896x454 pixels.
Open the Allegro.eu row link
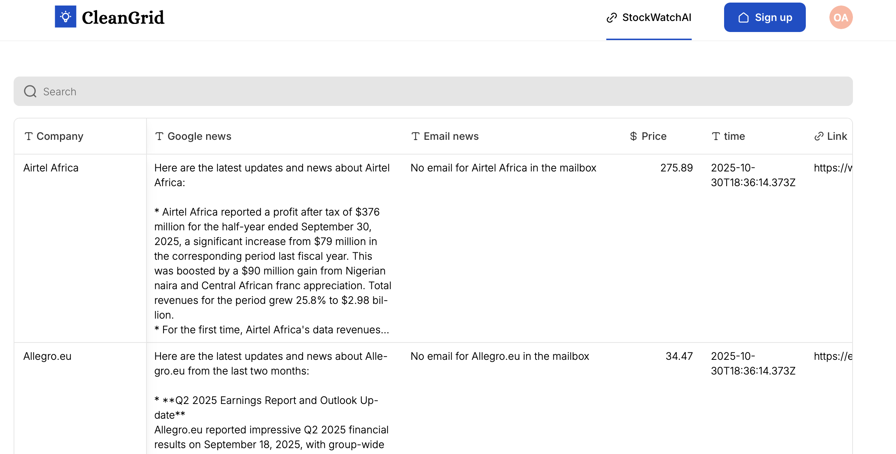pyautogui.click(x=833, y=356)
